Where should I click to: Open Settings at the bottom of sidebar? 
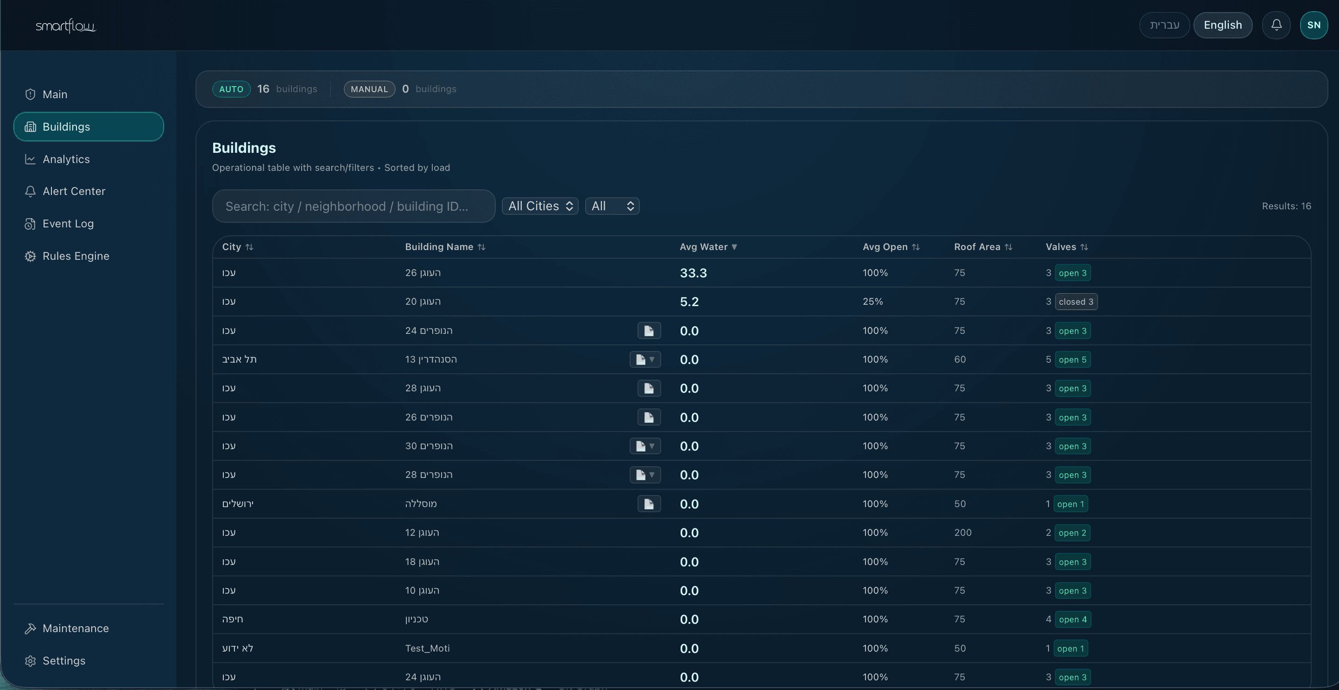pyautogui.click(x=64, y=660)
